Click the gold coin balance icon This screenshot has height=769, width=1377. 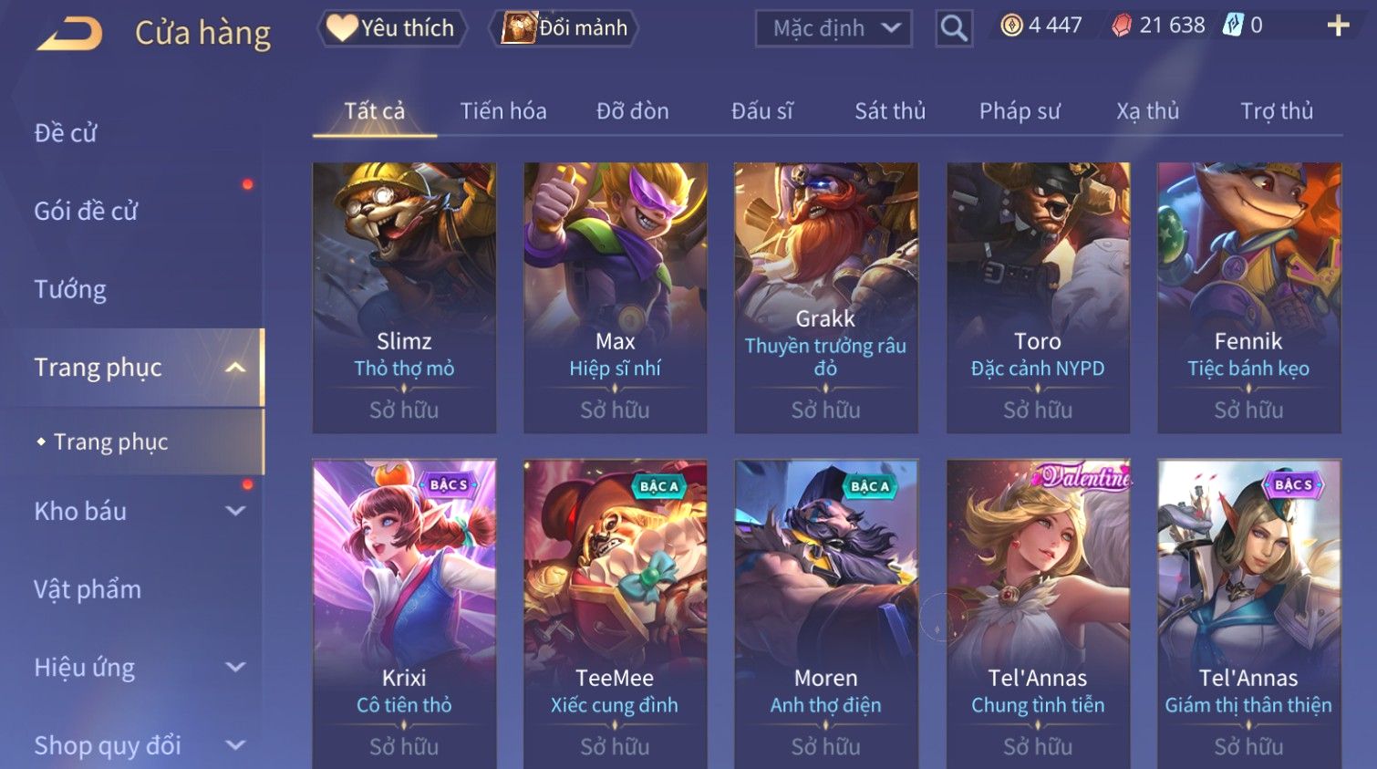(x=1011, y=26)
